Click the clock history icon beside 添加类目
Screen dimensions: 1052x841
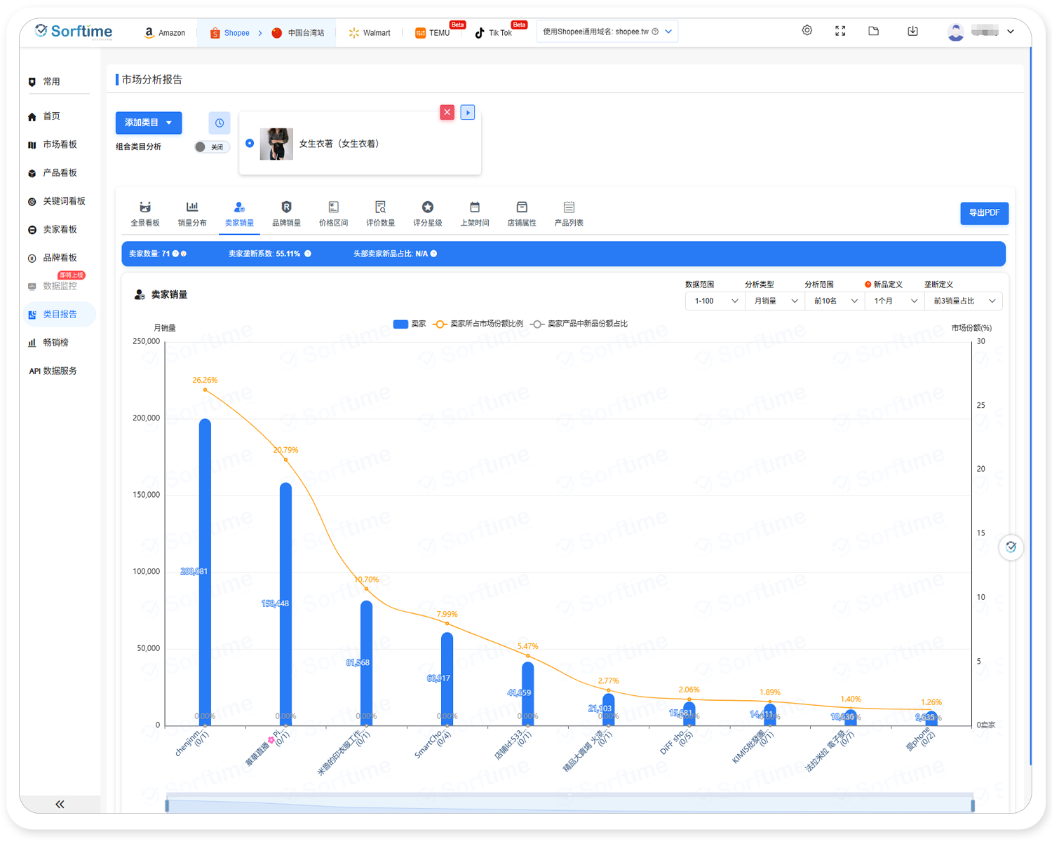[x=220, y=123]
